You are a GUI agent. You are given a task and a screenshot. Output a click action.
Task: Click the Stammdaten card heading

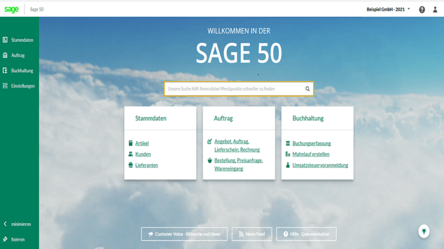(150, 118)
